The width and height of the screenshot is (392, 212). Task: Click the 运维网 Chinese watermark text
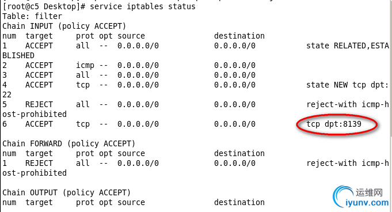tap(369, 193)
